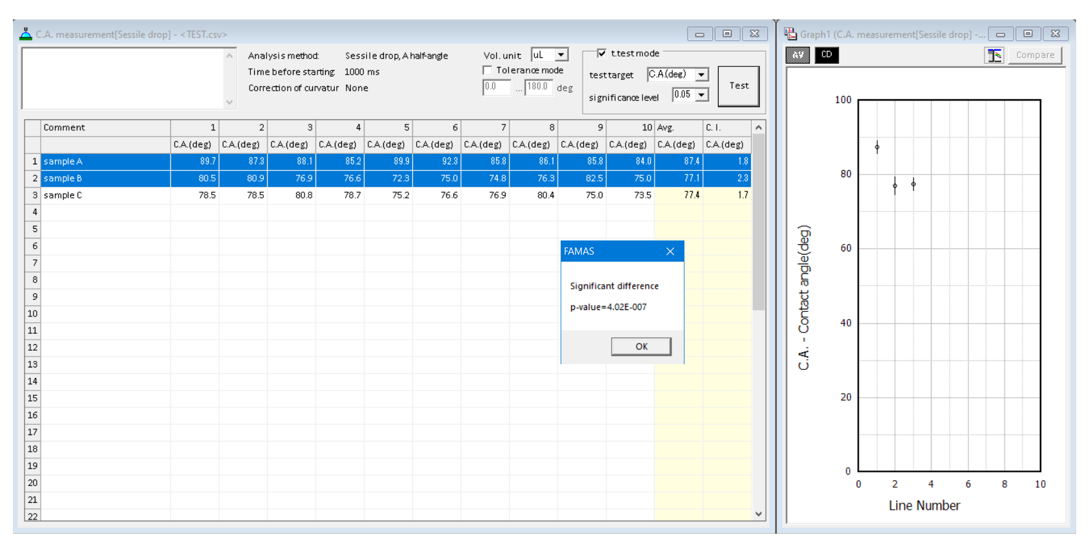
Task: Click the third data point on graph
Action: tap(914, 184)
